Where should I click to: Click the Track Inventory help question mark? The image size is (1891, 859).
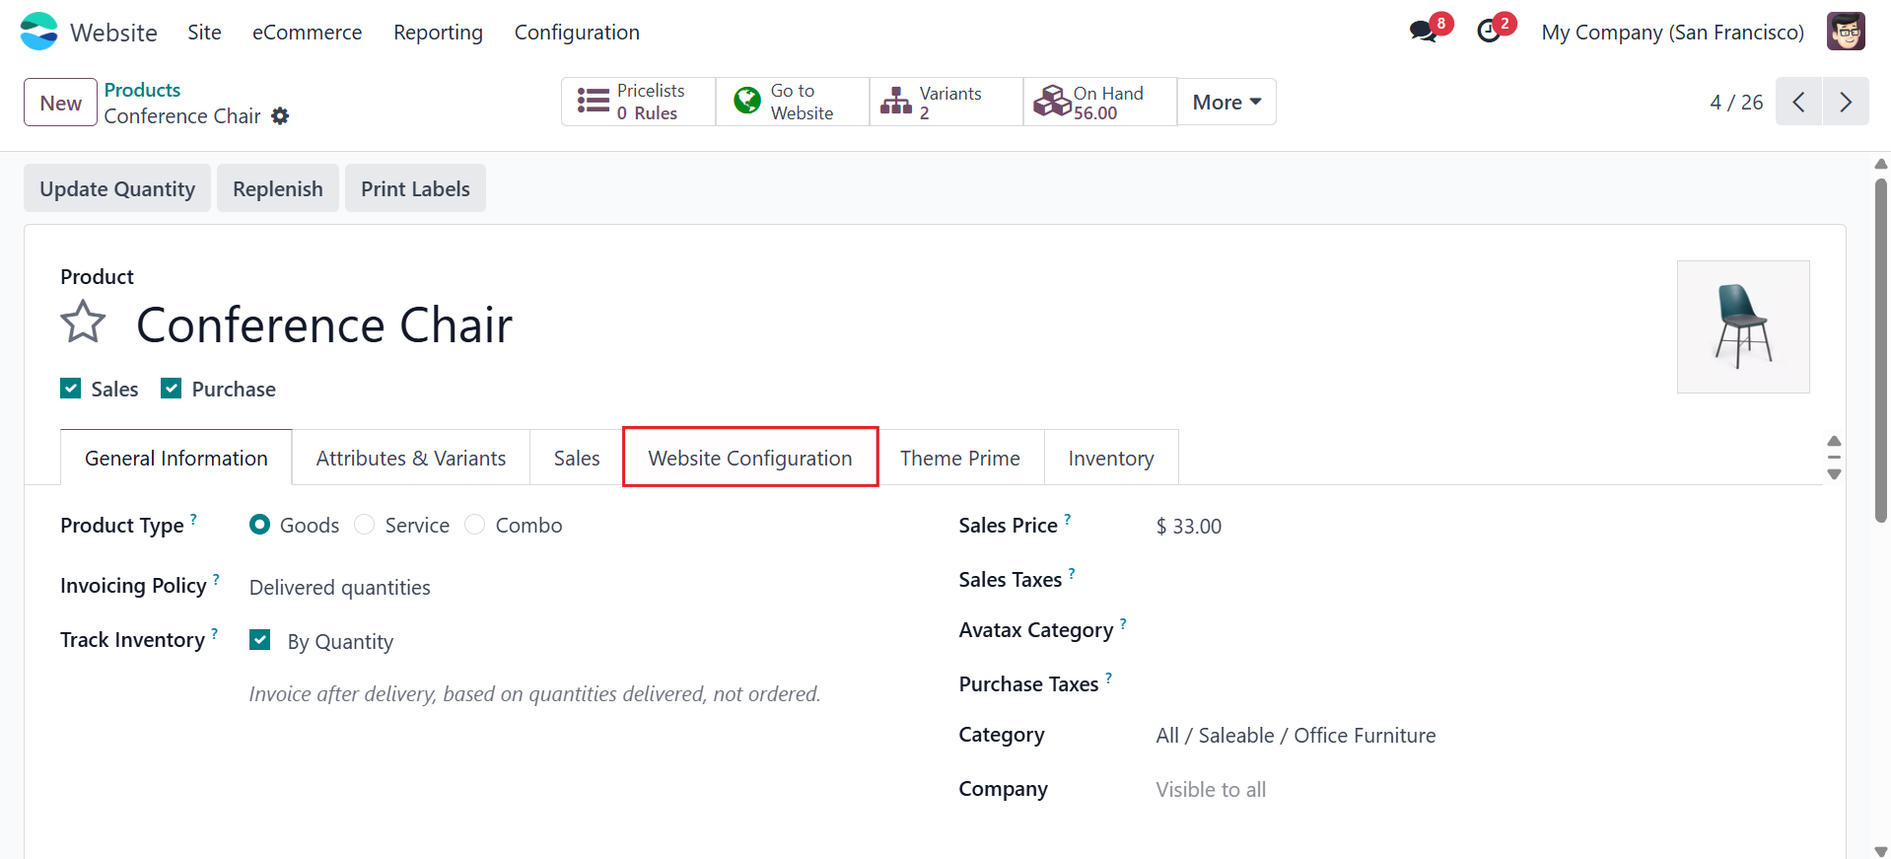214,633
